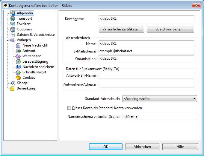Viewport: 204px width, 156px height.
Task: Close the Kontoeigenschaften dialog window
Action: coord(196,6)
